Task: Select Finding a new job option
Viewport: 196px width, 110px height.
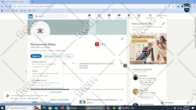Action: coord(47,64)
